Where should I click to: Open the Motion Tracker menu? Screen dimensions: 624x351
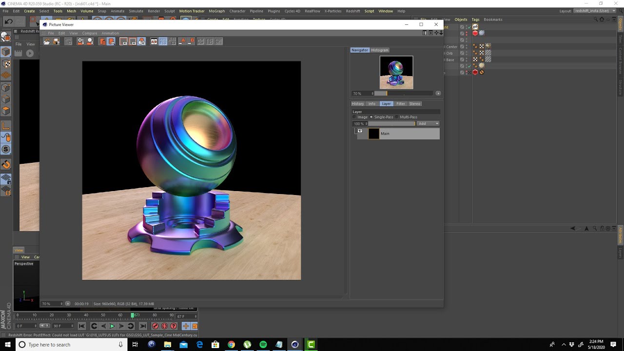coord(192,11)
